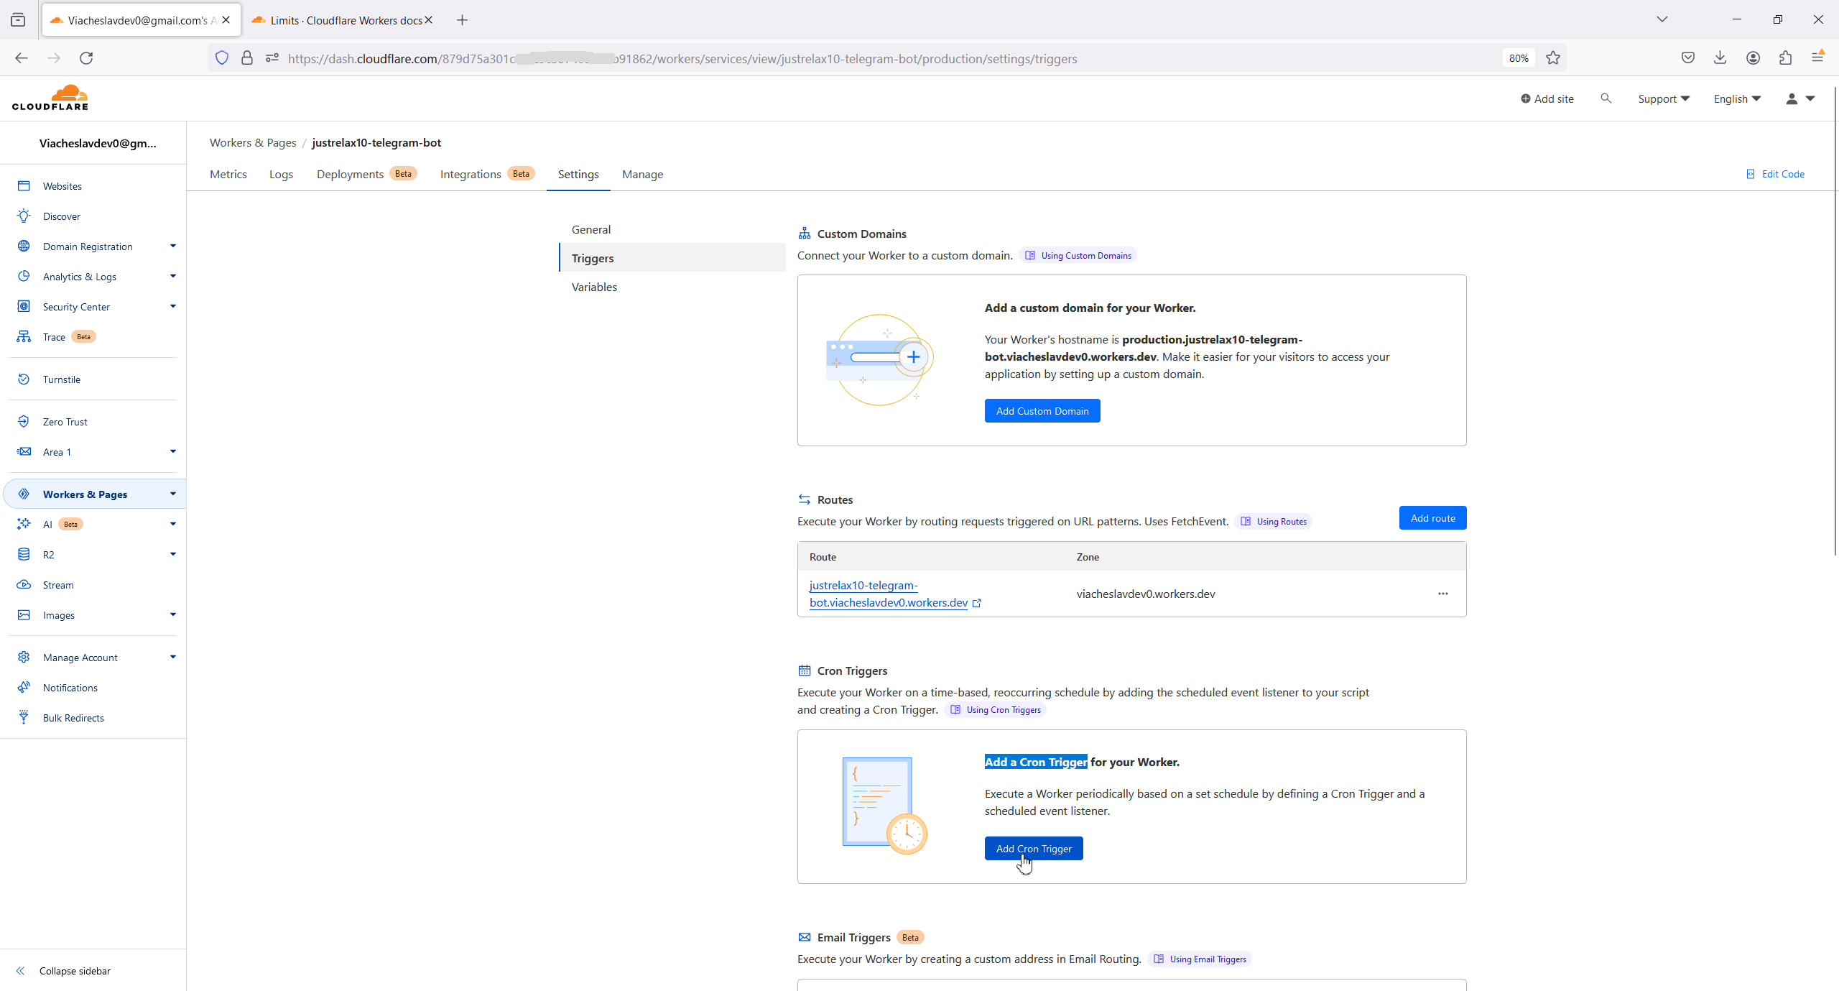
Task: Select Variables in settings menu
Action: pyautogui.click(x=594, y=287)
